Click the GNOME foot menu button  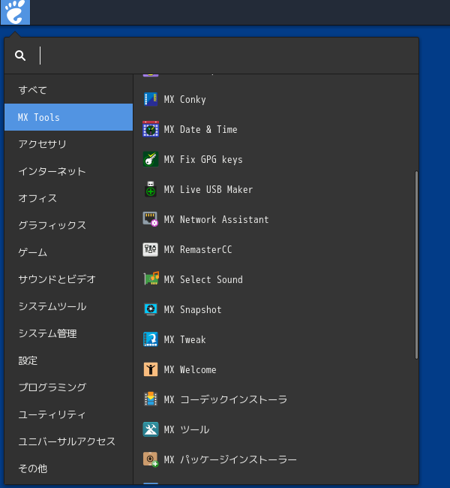point(15,12)
